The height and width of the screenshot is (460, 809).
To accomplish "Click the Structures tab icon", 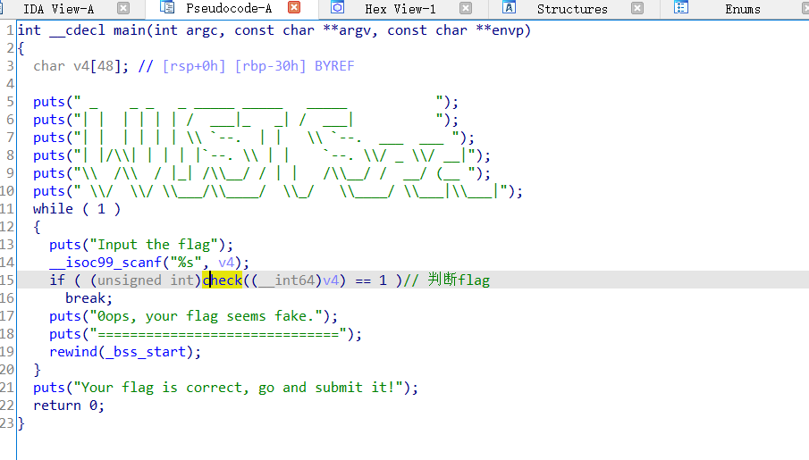I will coord(509,8).
